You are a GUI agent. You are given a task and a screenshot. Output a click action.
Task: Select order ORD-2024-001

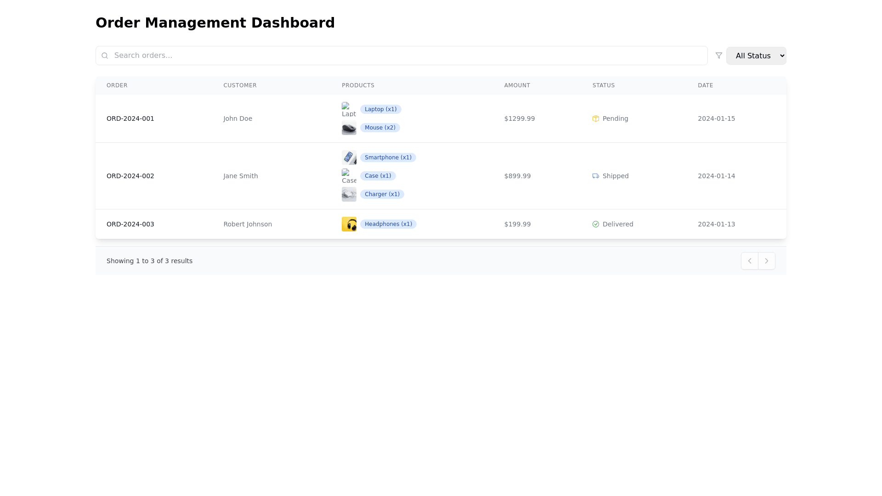point(130,118)
